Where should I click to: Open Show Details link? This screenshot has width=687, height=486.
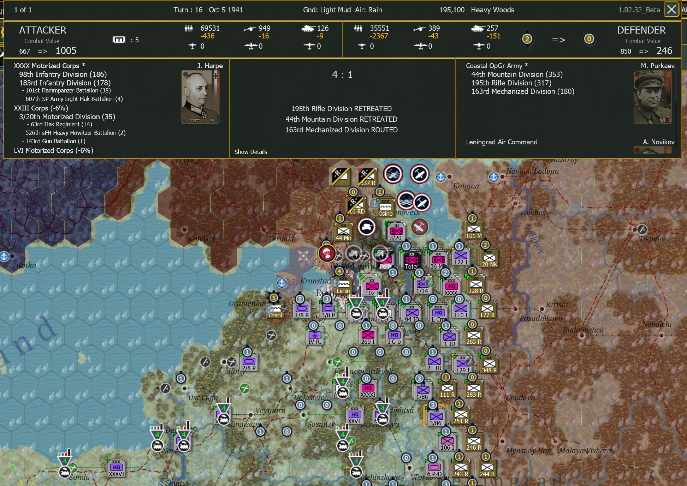251,152
